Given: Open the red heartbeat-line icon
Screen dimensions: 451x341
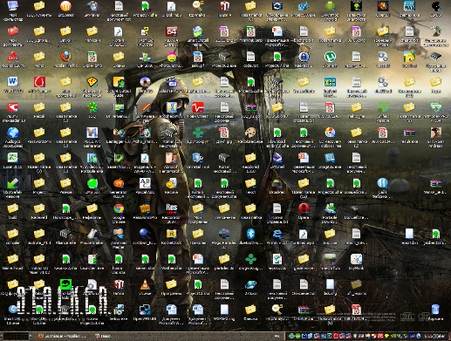Looking at the screenshot, I should point(198,107).
